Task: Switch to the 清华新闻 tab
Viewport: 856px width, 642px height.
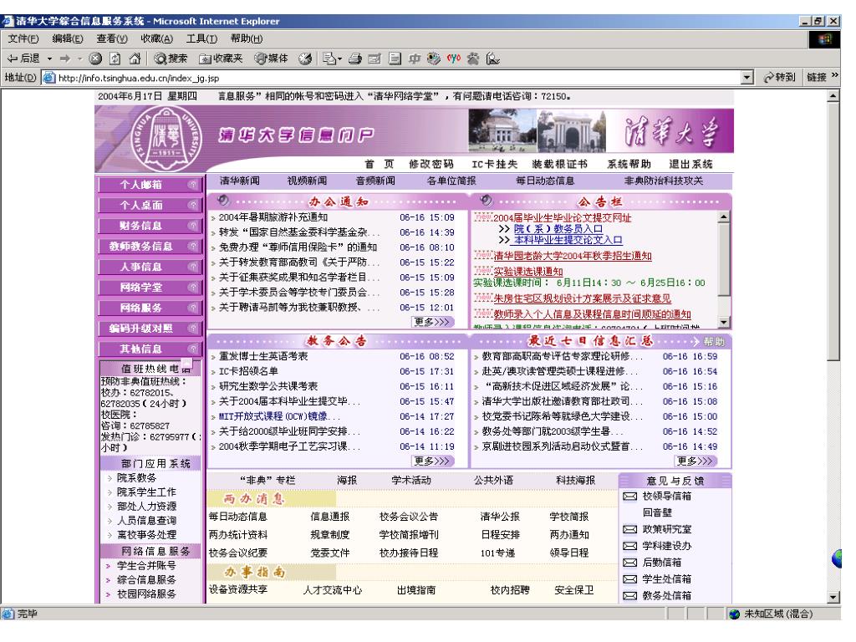Action: pos(239,181)
